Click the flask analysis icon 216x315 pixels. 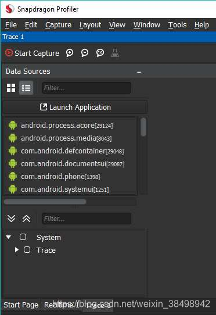tap(115, 53)
